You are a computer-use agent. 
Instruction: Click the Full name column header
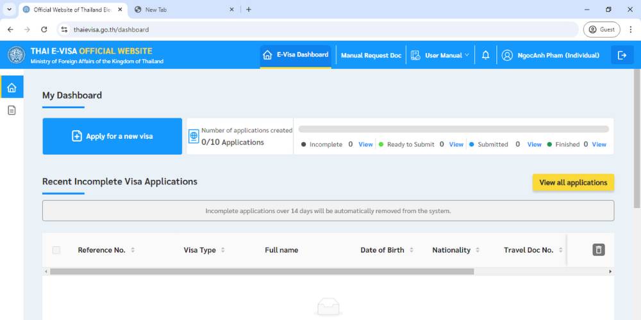pyautogui.click(x=281, y=250)
